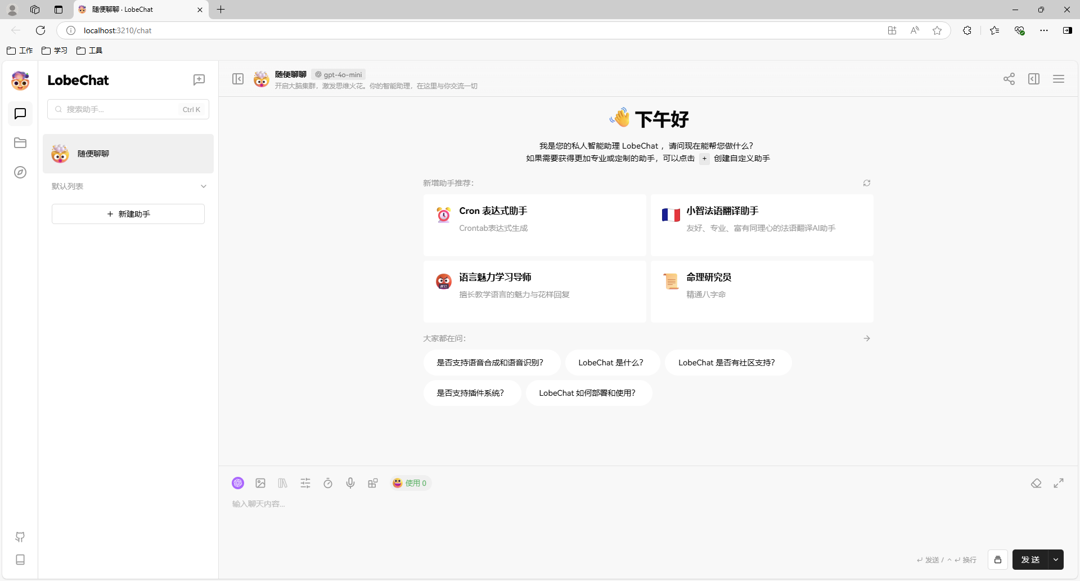This screenshot has width=1080, height=581.
Task: Open the model selector showing OpenAI logo
Action: (x=238, y=483)
